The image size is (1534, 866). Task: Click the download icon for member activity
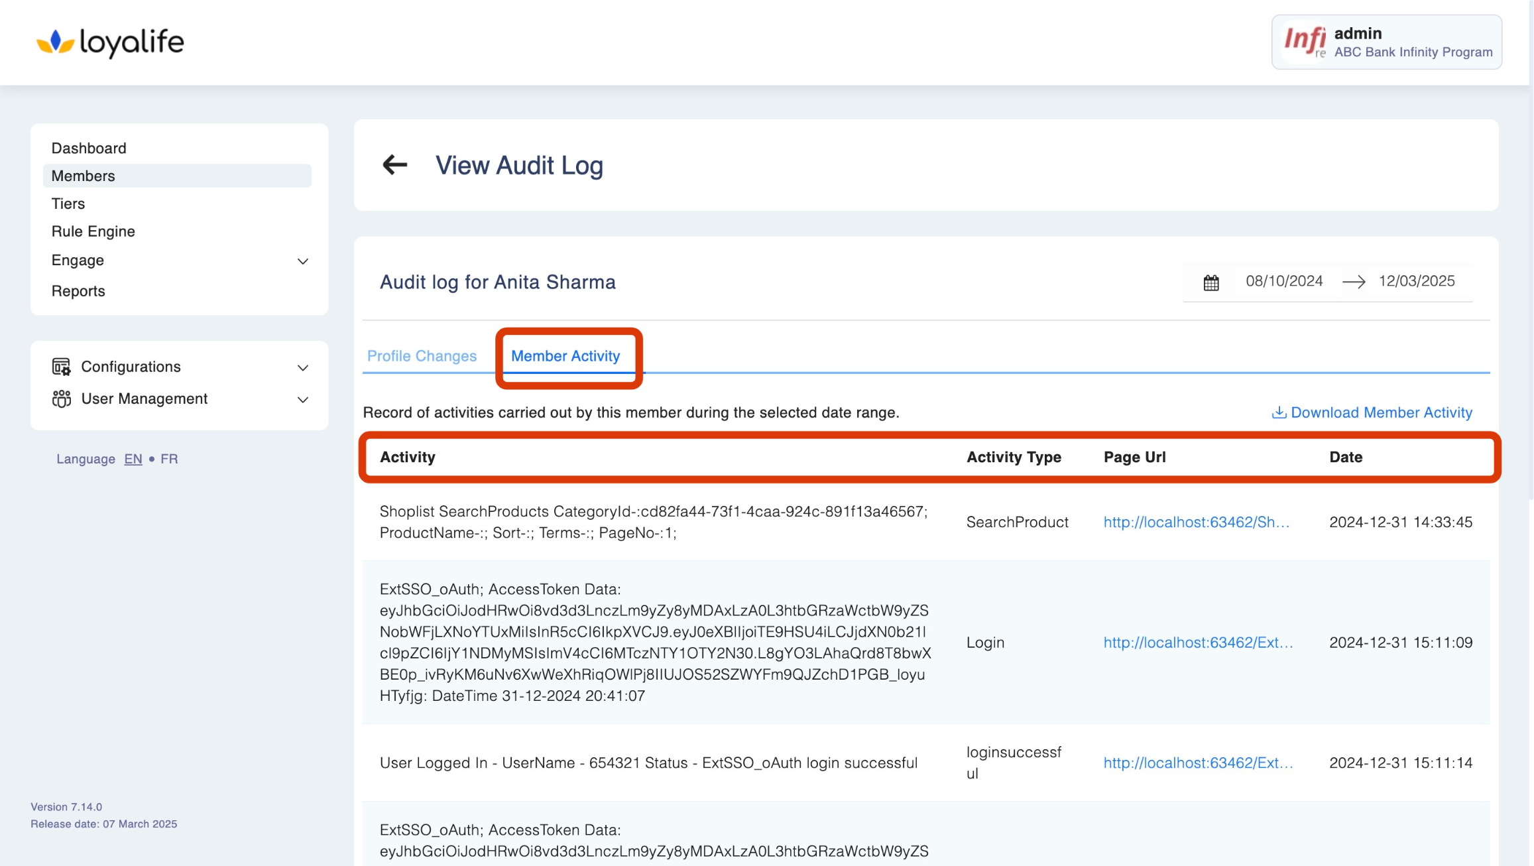[x=1279, y=412]
